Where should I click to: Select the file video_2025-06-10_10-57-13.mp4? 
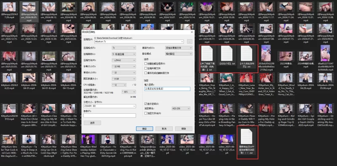pos(167,145)
